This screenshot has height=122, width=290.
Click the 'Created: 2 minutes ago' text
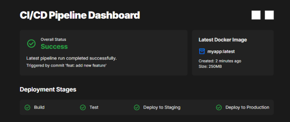[x=220, y=61]
